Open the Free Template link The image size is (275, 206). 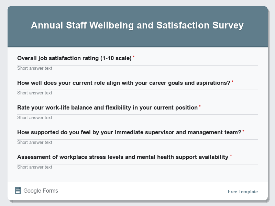click(243, 192)
